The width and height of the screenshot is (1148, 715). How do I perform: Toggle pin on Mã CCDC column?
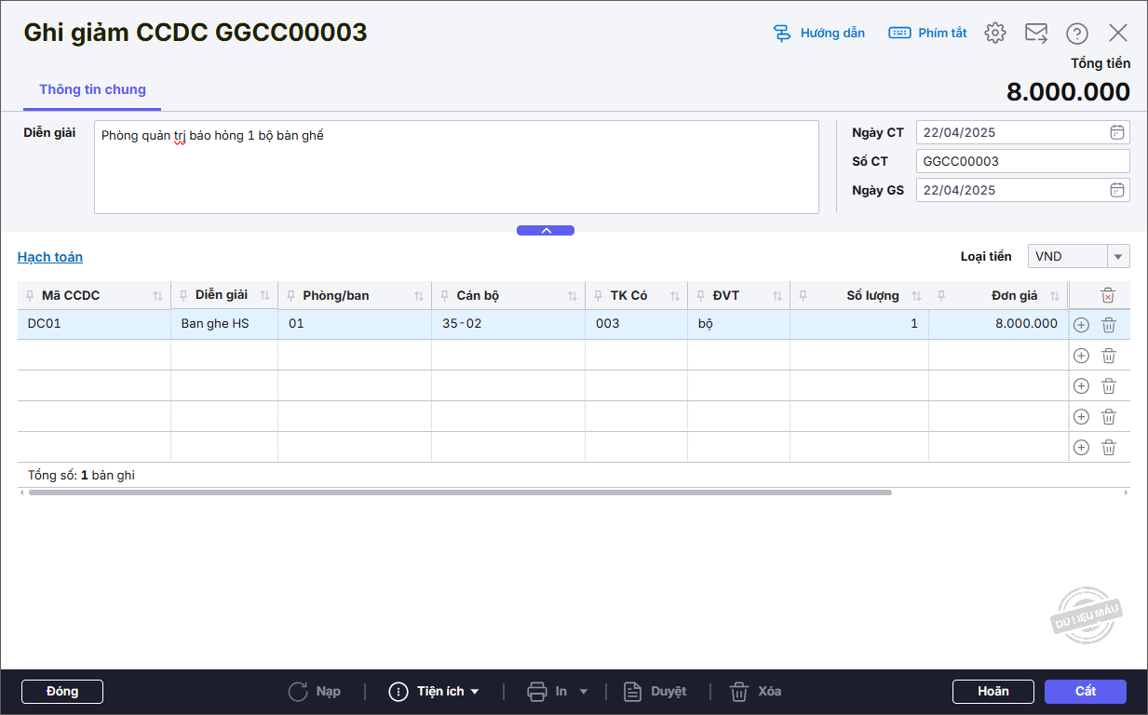tap(30, 296)
